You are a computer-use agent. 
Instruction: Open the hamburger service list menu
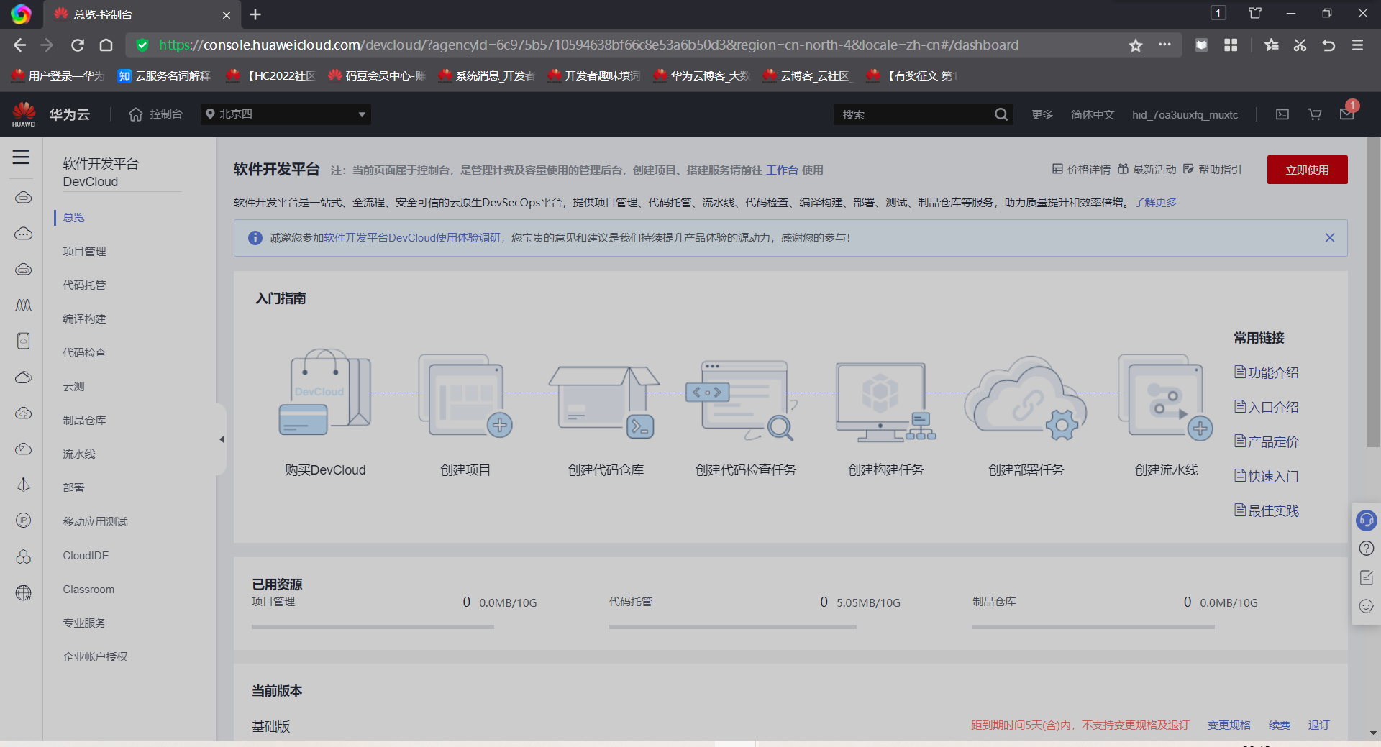(x=21, y=157)
